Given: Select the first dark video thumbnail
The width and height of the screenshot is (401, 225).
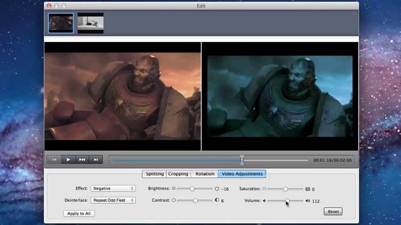Looking at the screenshot, I should coord(61,23).
